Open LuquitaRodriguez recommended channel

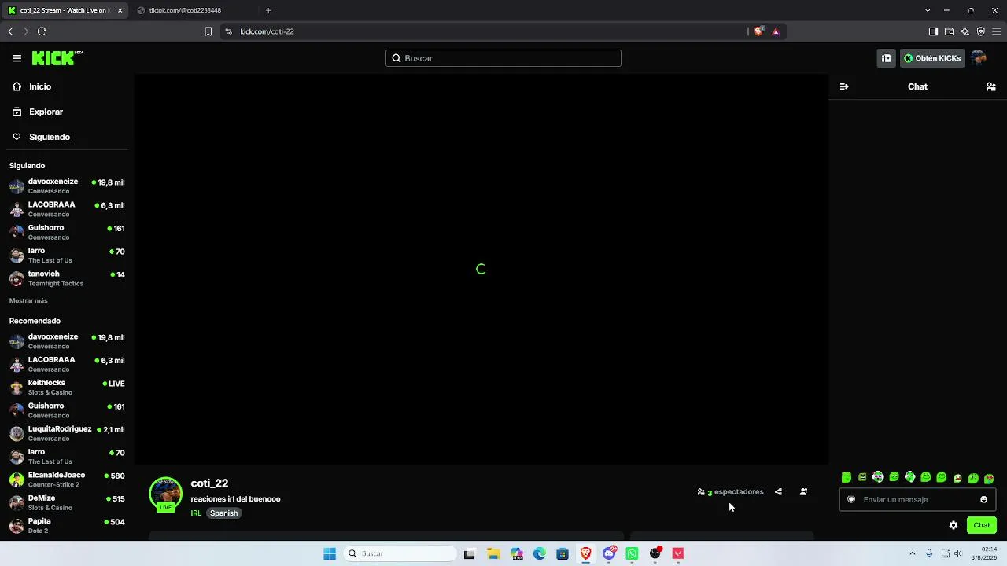pos(67,434)
